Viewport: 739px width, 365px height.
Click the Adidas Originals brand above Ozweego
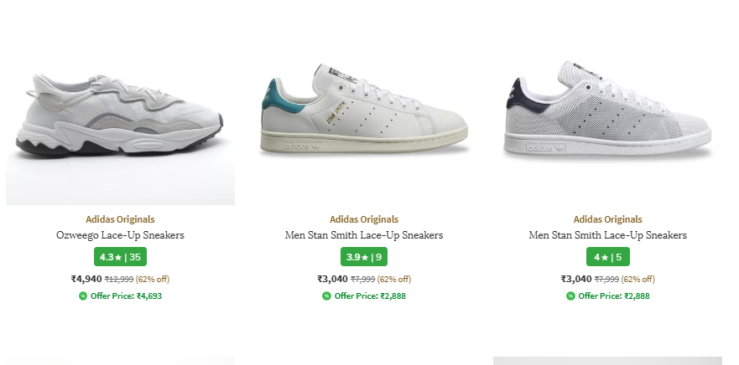coord(120,219)
